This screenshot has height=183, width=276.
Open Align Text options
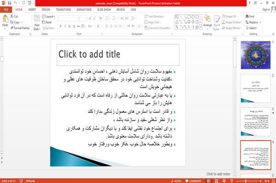click(152, 22)
